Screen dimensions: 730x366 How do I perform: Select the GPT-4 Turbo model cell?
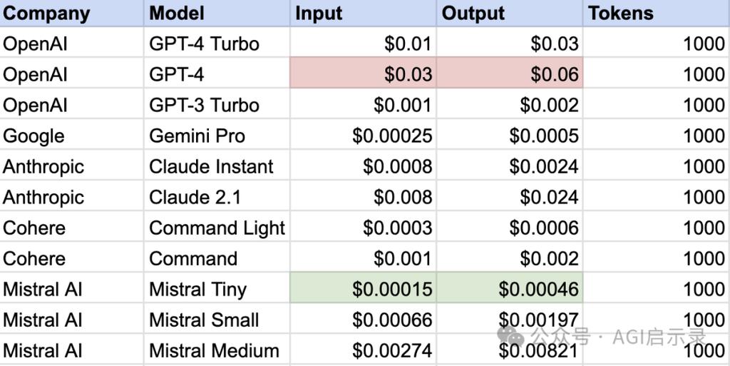pos(217,42)
